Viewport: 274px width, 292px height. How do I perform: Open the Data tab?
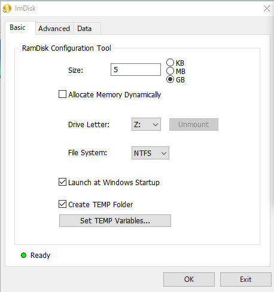[87, 29]
